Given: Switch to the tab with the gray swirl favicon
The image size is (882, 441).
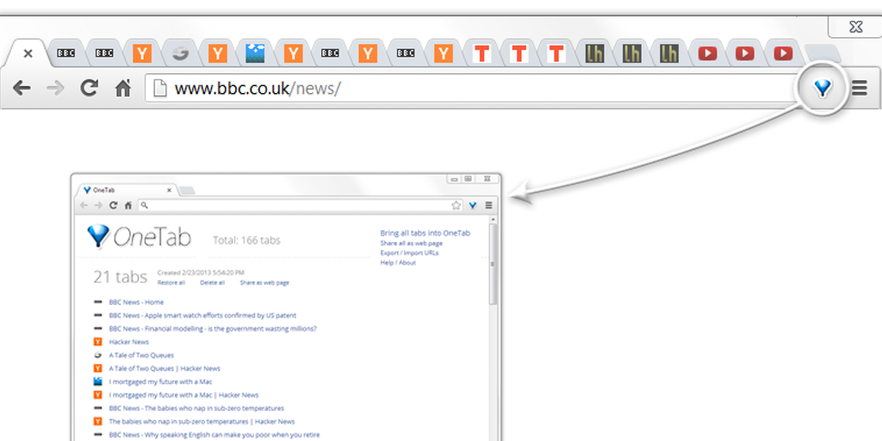Looking at the screenshot, I should coord(179,53).
